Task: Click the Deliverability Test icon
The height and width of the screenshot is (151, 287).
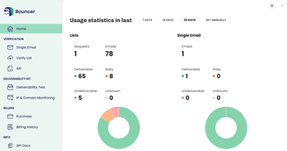Action: point(10,87)
